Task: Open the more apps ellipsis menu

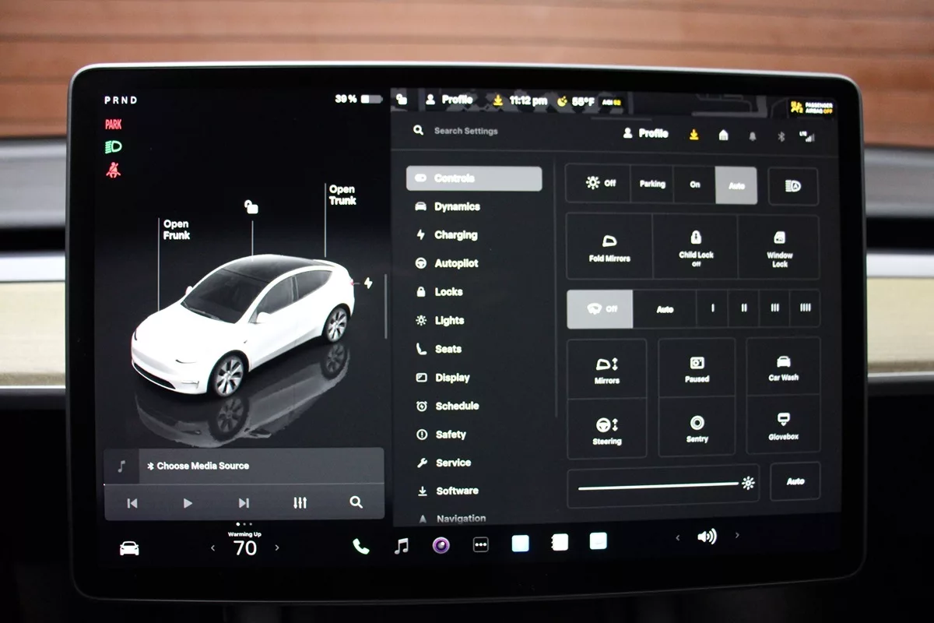Action: 481,545
